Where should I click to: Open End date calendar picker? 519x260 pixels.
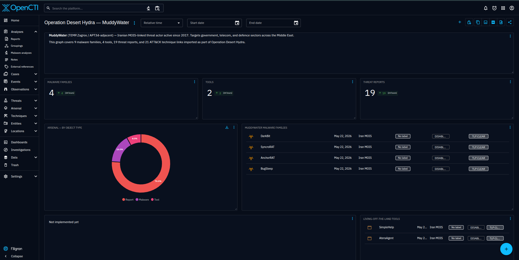296,23
